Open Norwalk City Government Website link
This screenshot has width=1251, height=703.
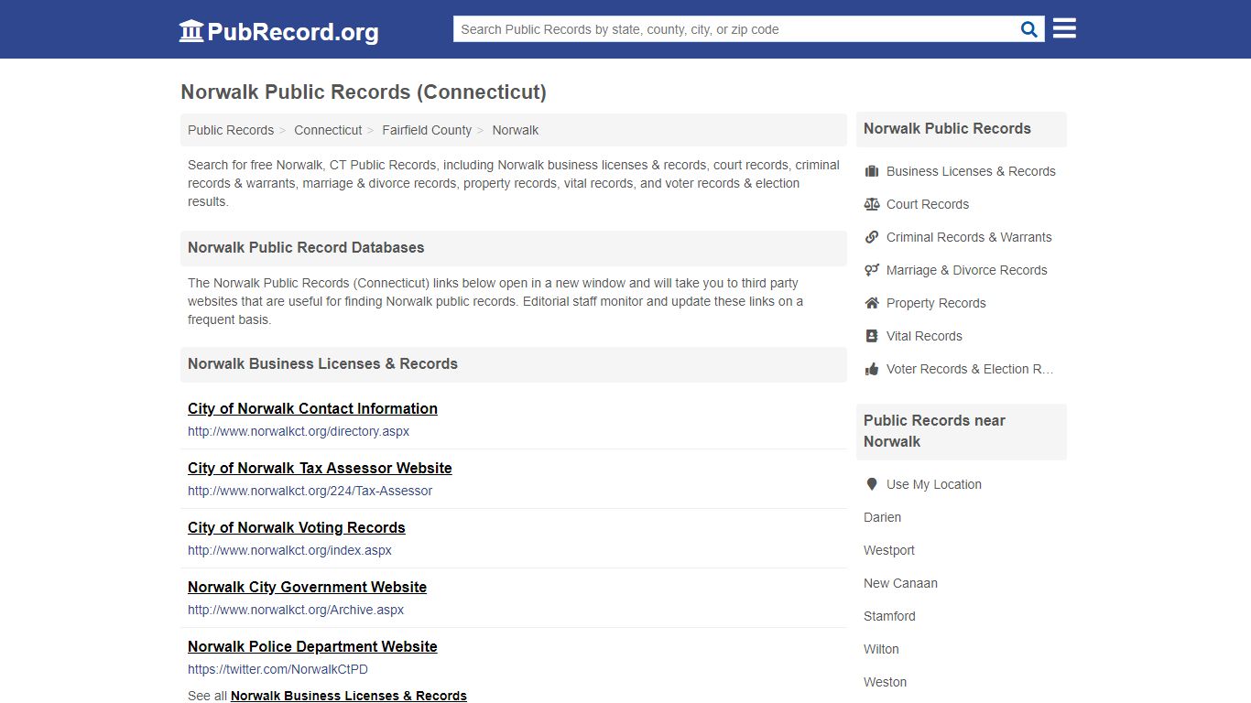307,587
